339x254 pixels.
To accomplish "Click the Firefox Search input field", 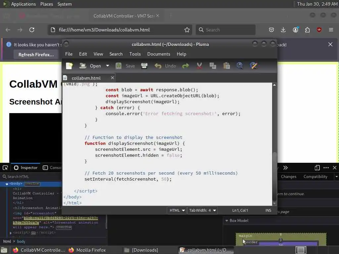I will [x=226, y=30].
